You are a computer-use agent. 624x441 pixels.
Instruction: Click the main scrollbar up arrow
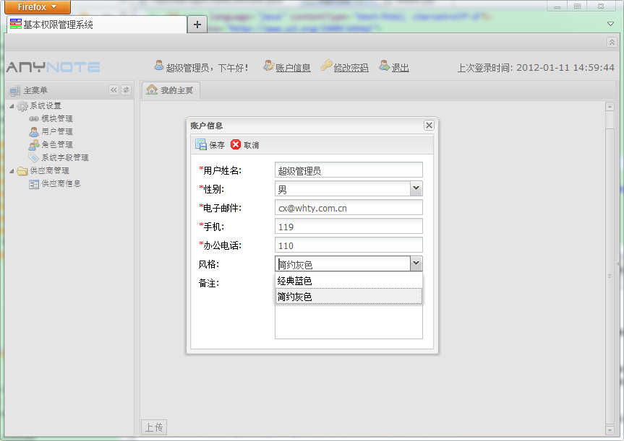click(610, 107)
